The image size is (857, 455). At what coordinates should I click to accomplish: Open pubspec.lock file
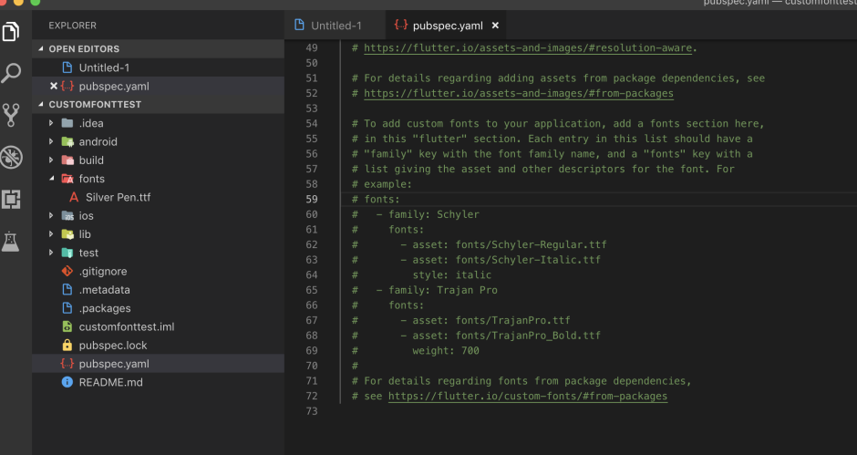coord(159,345)
